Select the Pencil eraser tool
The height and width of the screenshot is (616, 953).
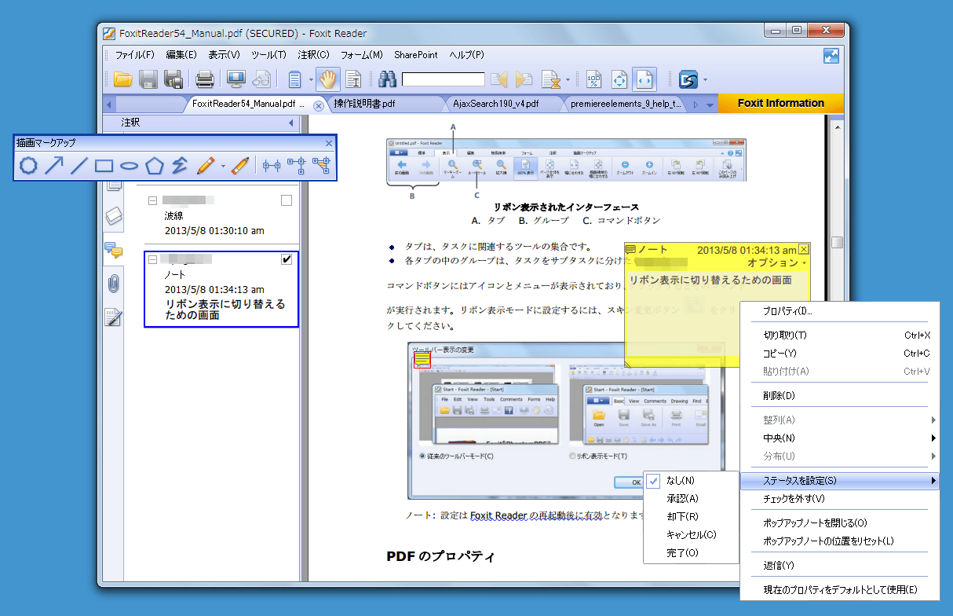pyautogui.click(x=241, y=166)
